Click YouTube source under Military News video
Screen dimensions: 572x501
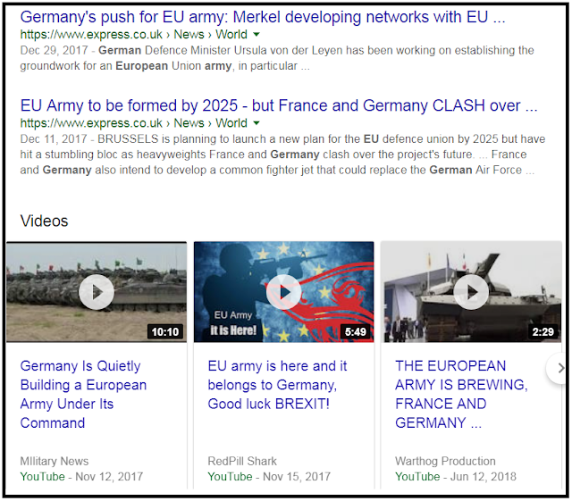pos(42,477)
